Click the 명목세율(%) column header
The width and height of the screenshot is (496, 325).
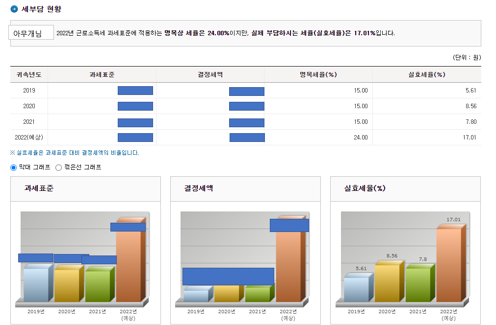[x=318, y=74]
